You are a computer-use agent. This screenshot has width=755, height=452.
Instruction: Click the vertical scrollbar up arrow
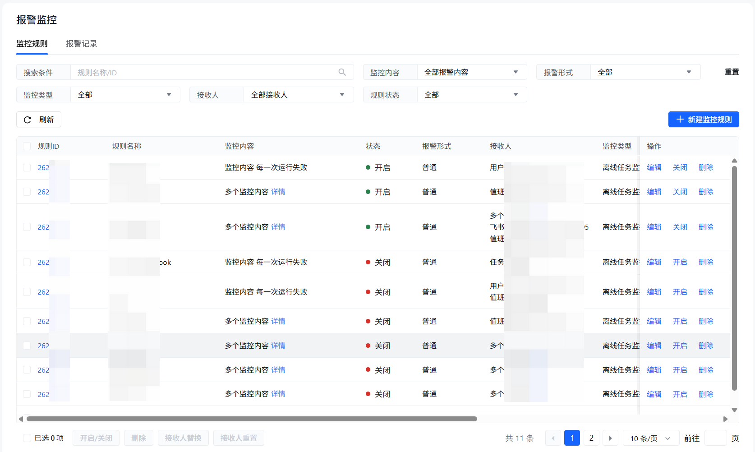(734, 161)
